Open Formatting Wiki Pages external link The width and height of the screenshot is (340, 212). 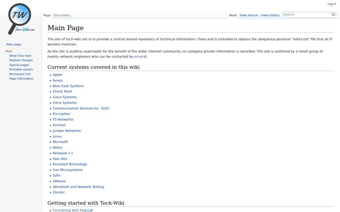tap(72, 210)
